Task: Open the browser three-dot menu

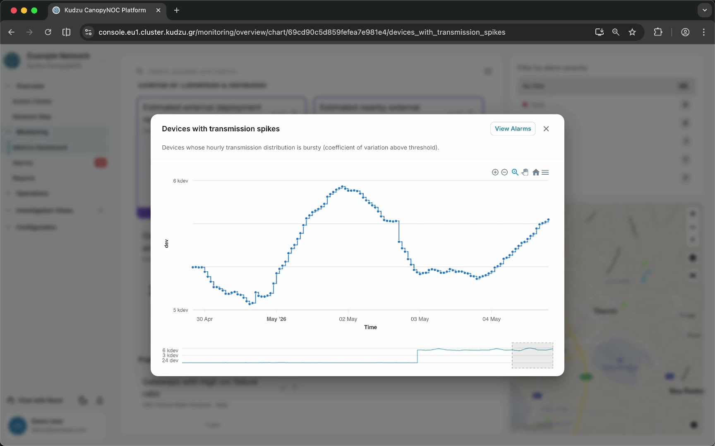Action: coord(704,32)
